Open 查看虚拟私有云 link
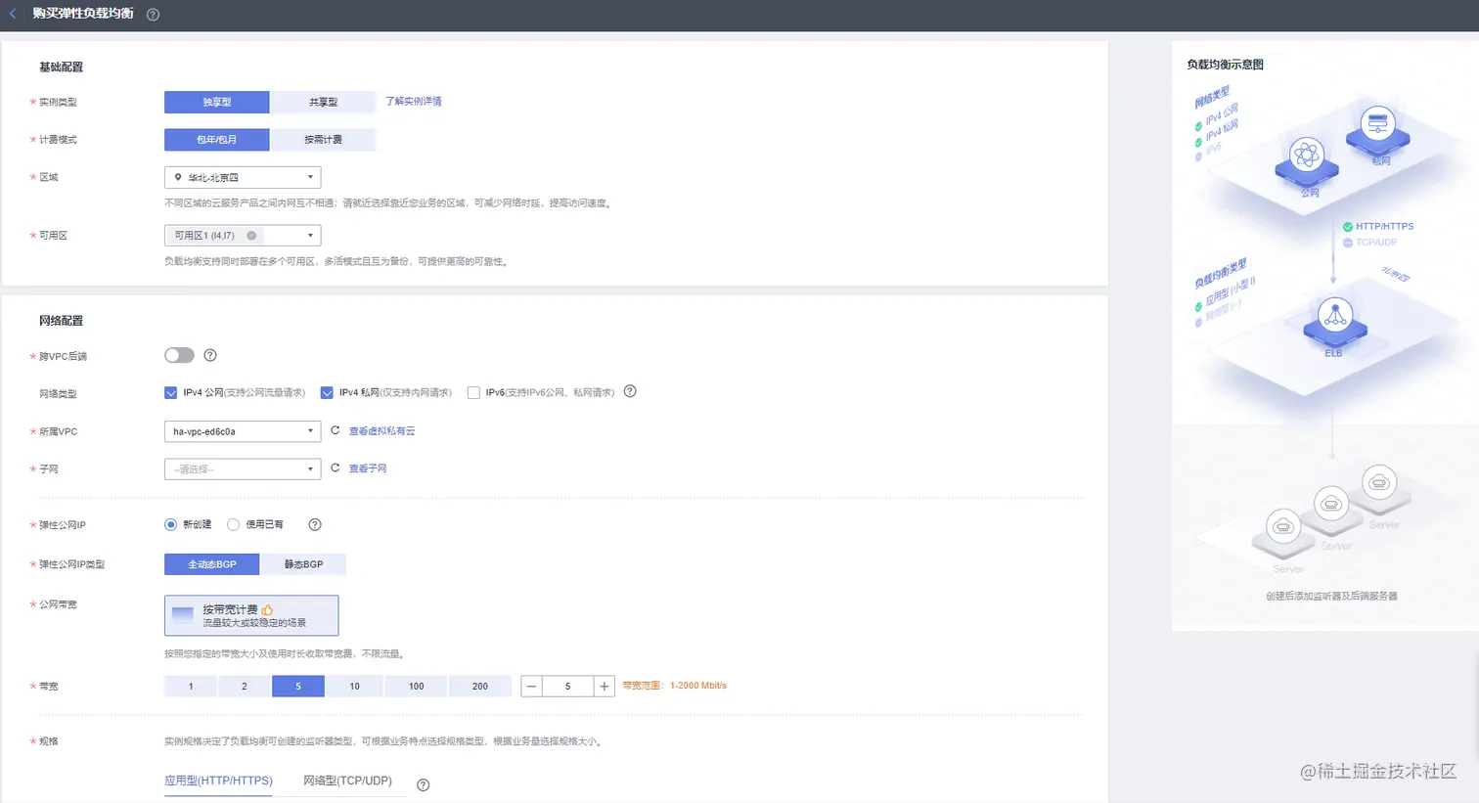Screen dimensions: 1479x803 [x=381, y=431]
